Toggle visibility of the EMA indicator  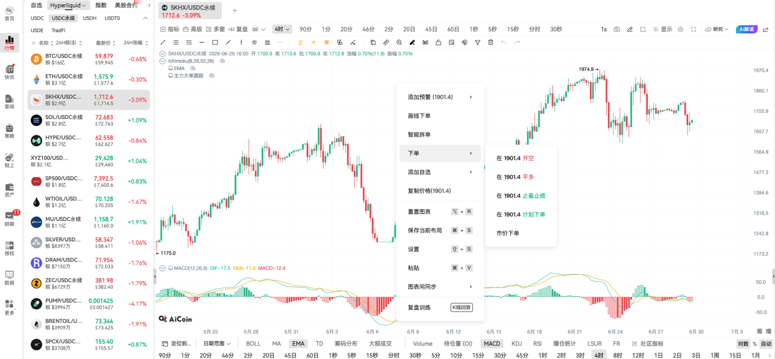coord(193,69)
